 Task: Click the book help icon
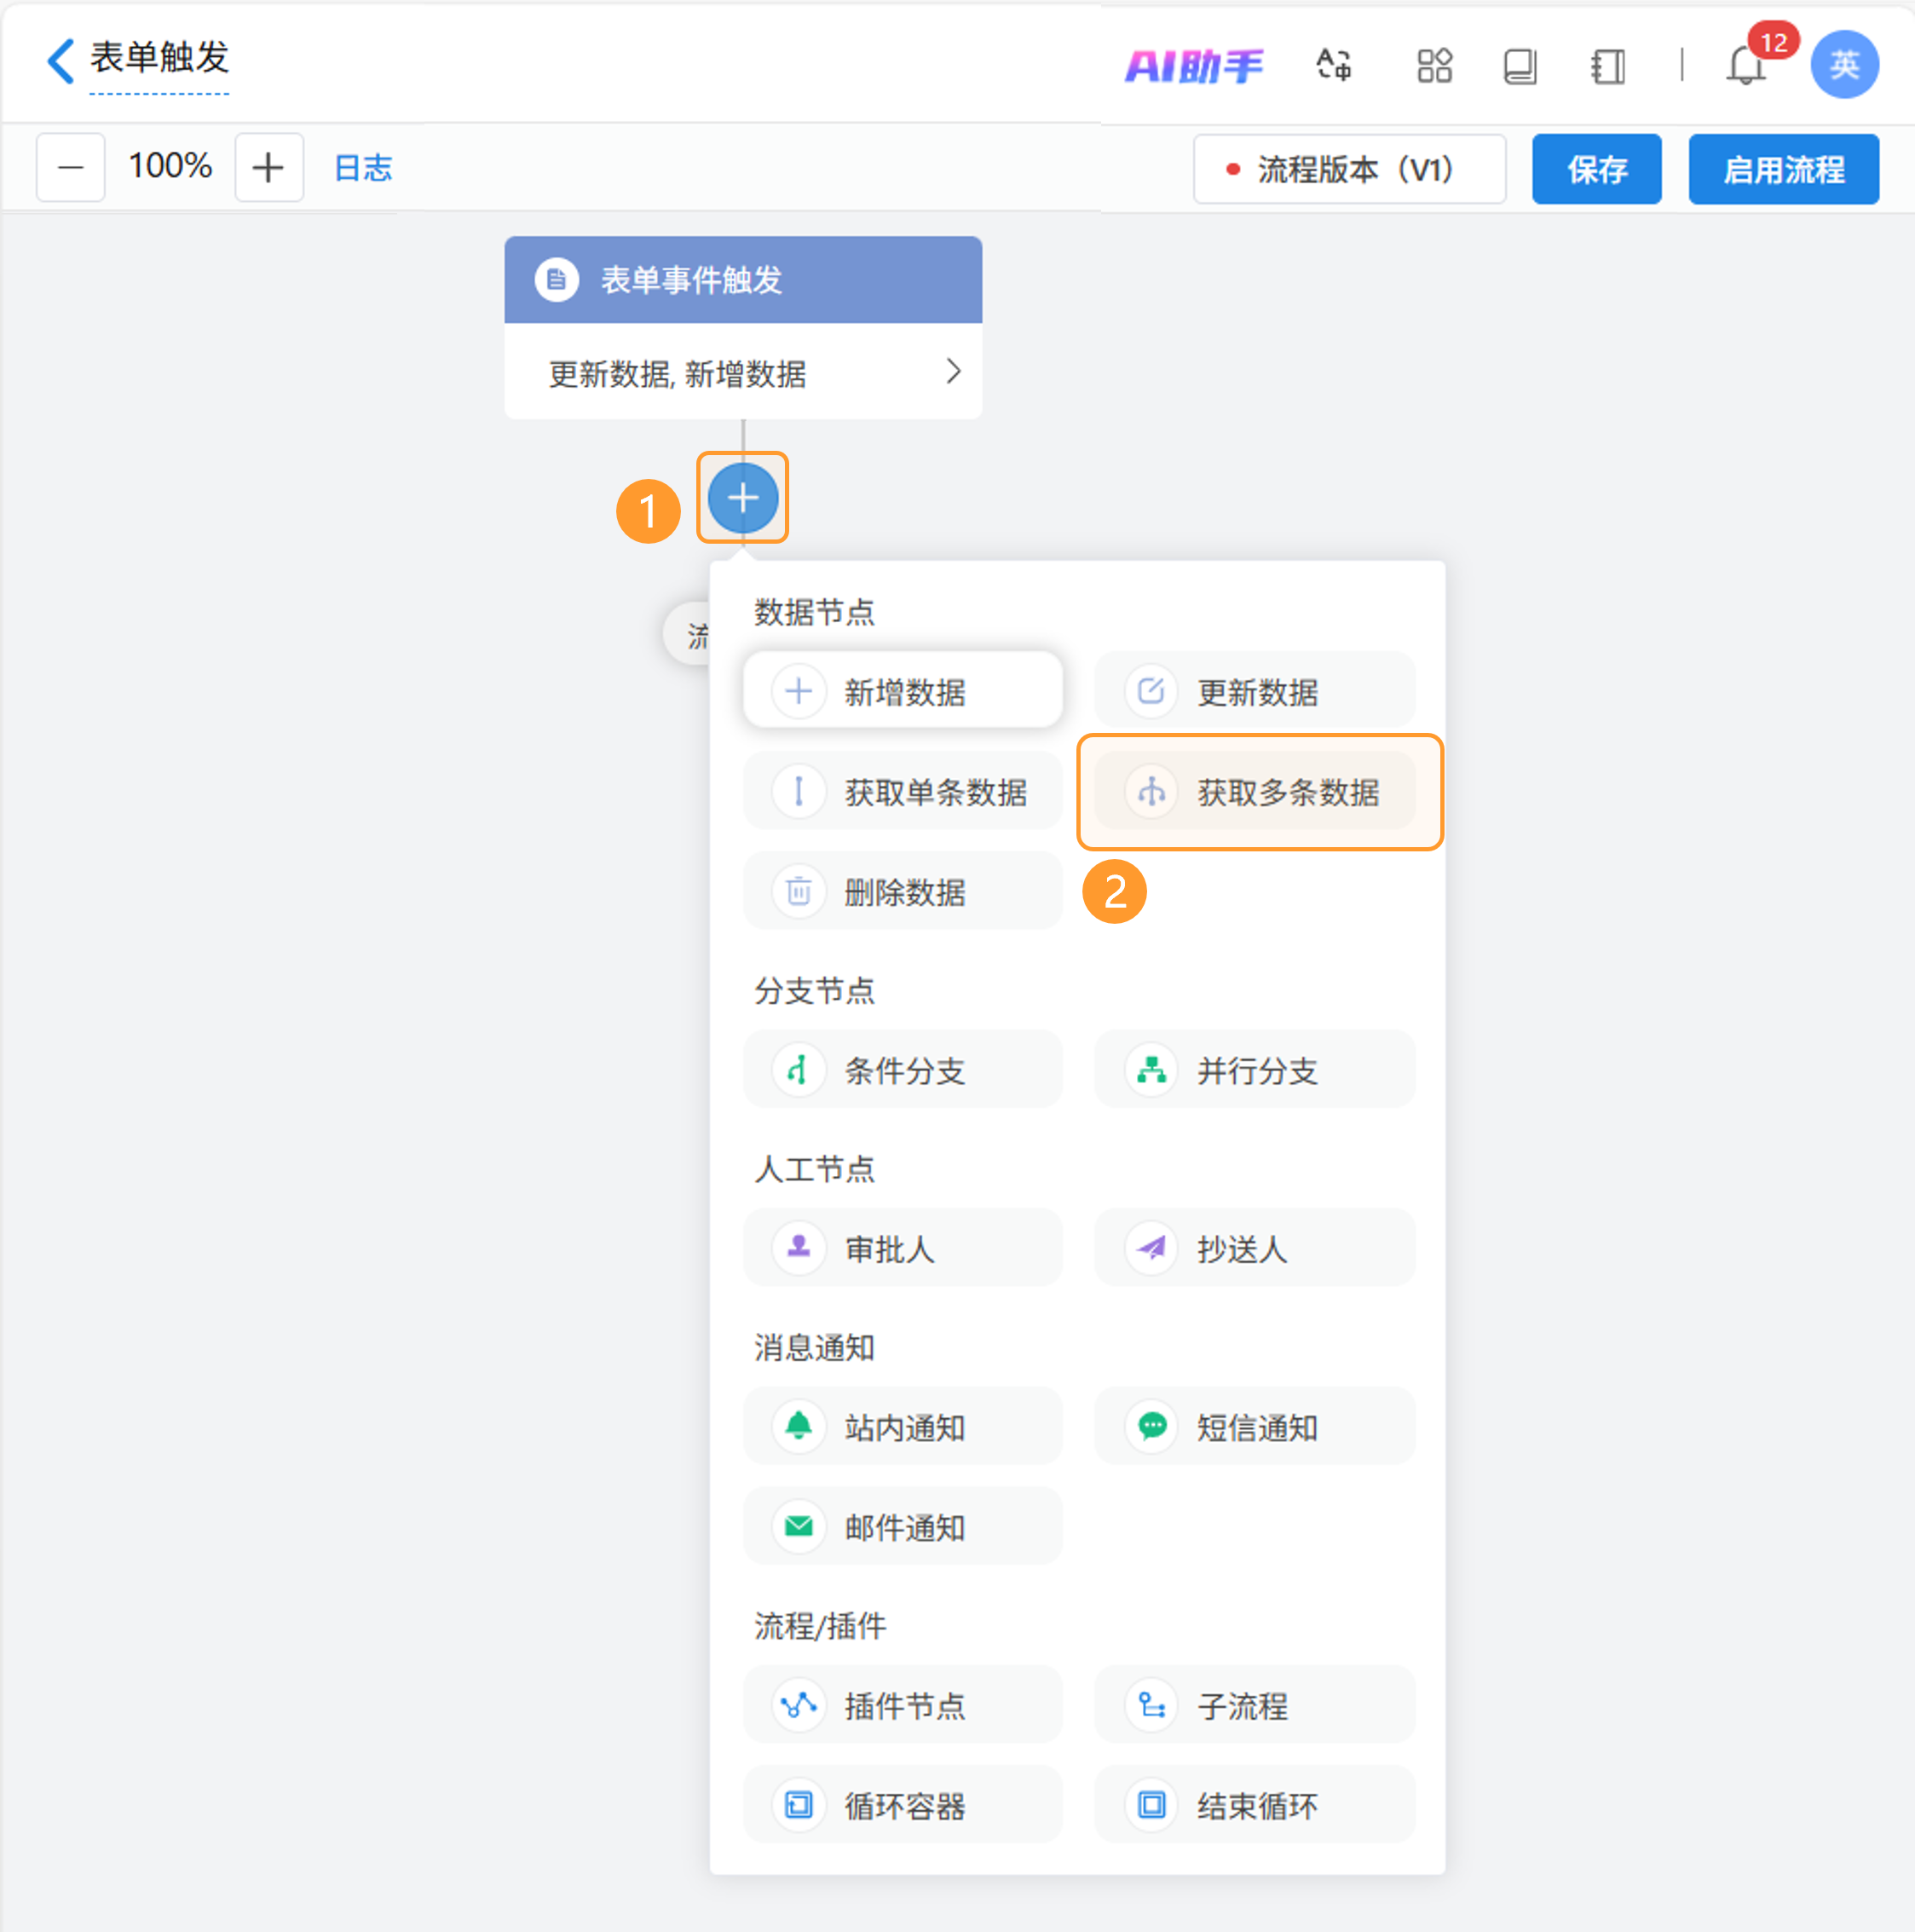click(x=1519, y=67)
